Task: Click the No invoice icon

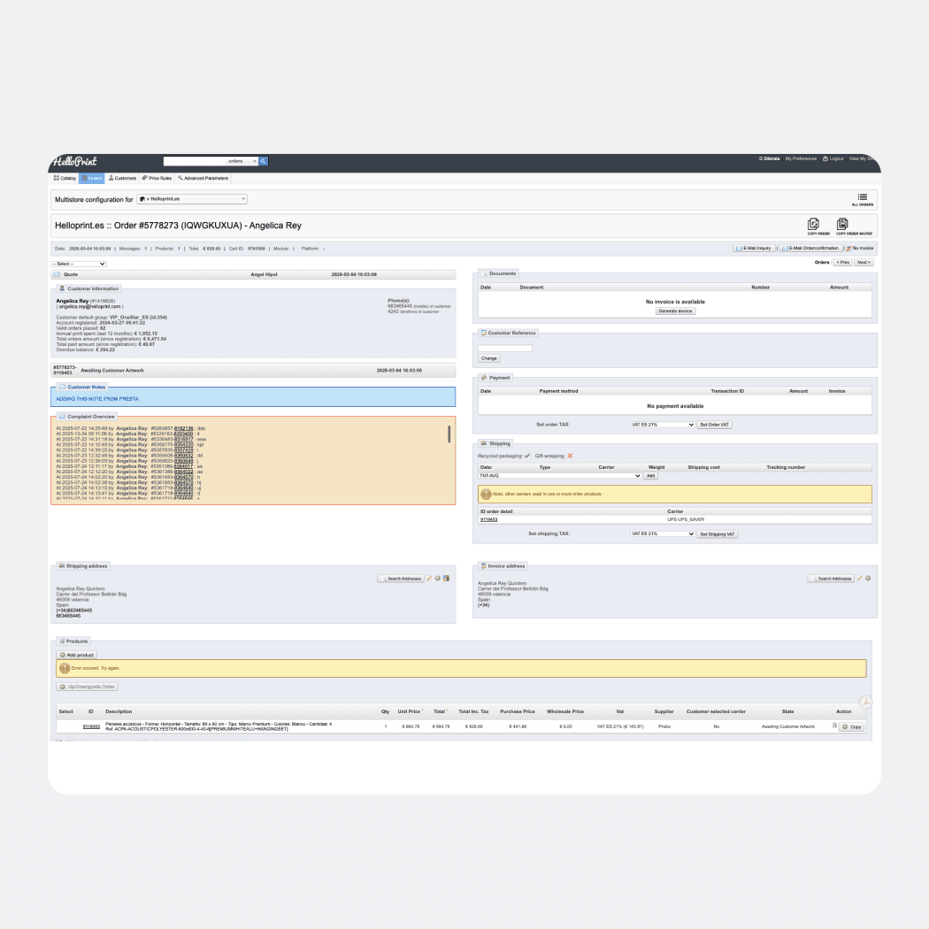Action: (850, 248)
